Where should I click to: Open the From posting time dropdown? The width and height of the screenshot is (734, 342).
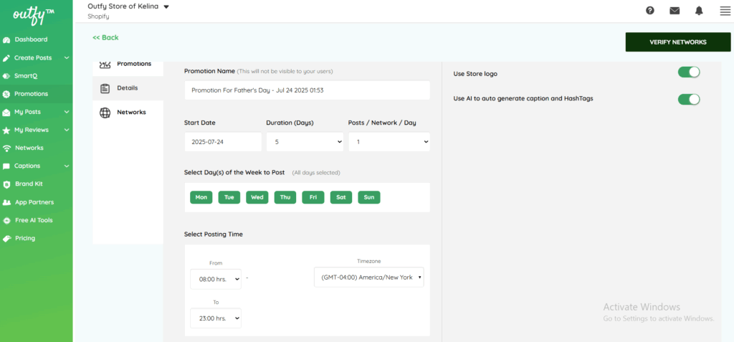[215, 280]
